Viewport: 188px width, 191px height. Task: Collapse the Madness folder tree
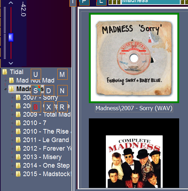pyautogui.click(x=5, y=89)
